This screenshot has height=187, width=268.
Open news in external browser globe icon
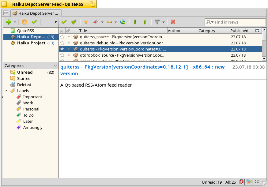coord(123,22)
